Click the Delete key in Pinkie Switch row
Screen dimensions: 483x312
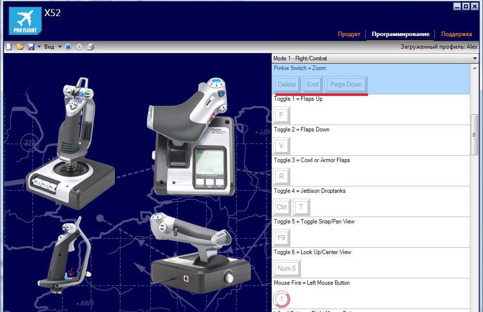point(287,85)
